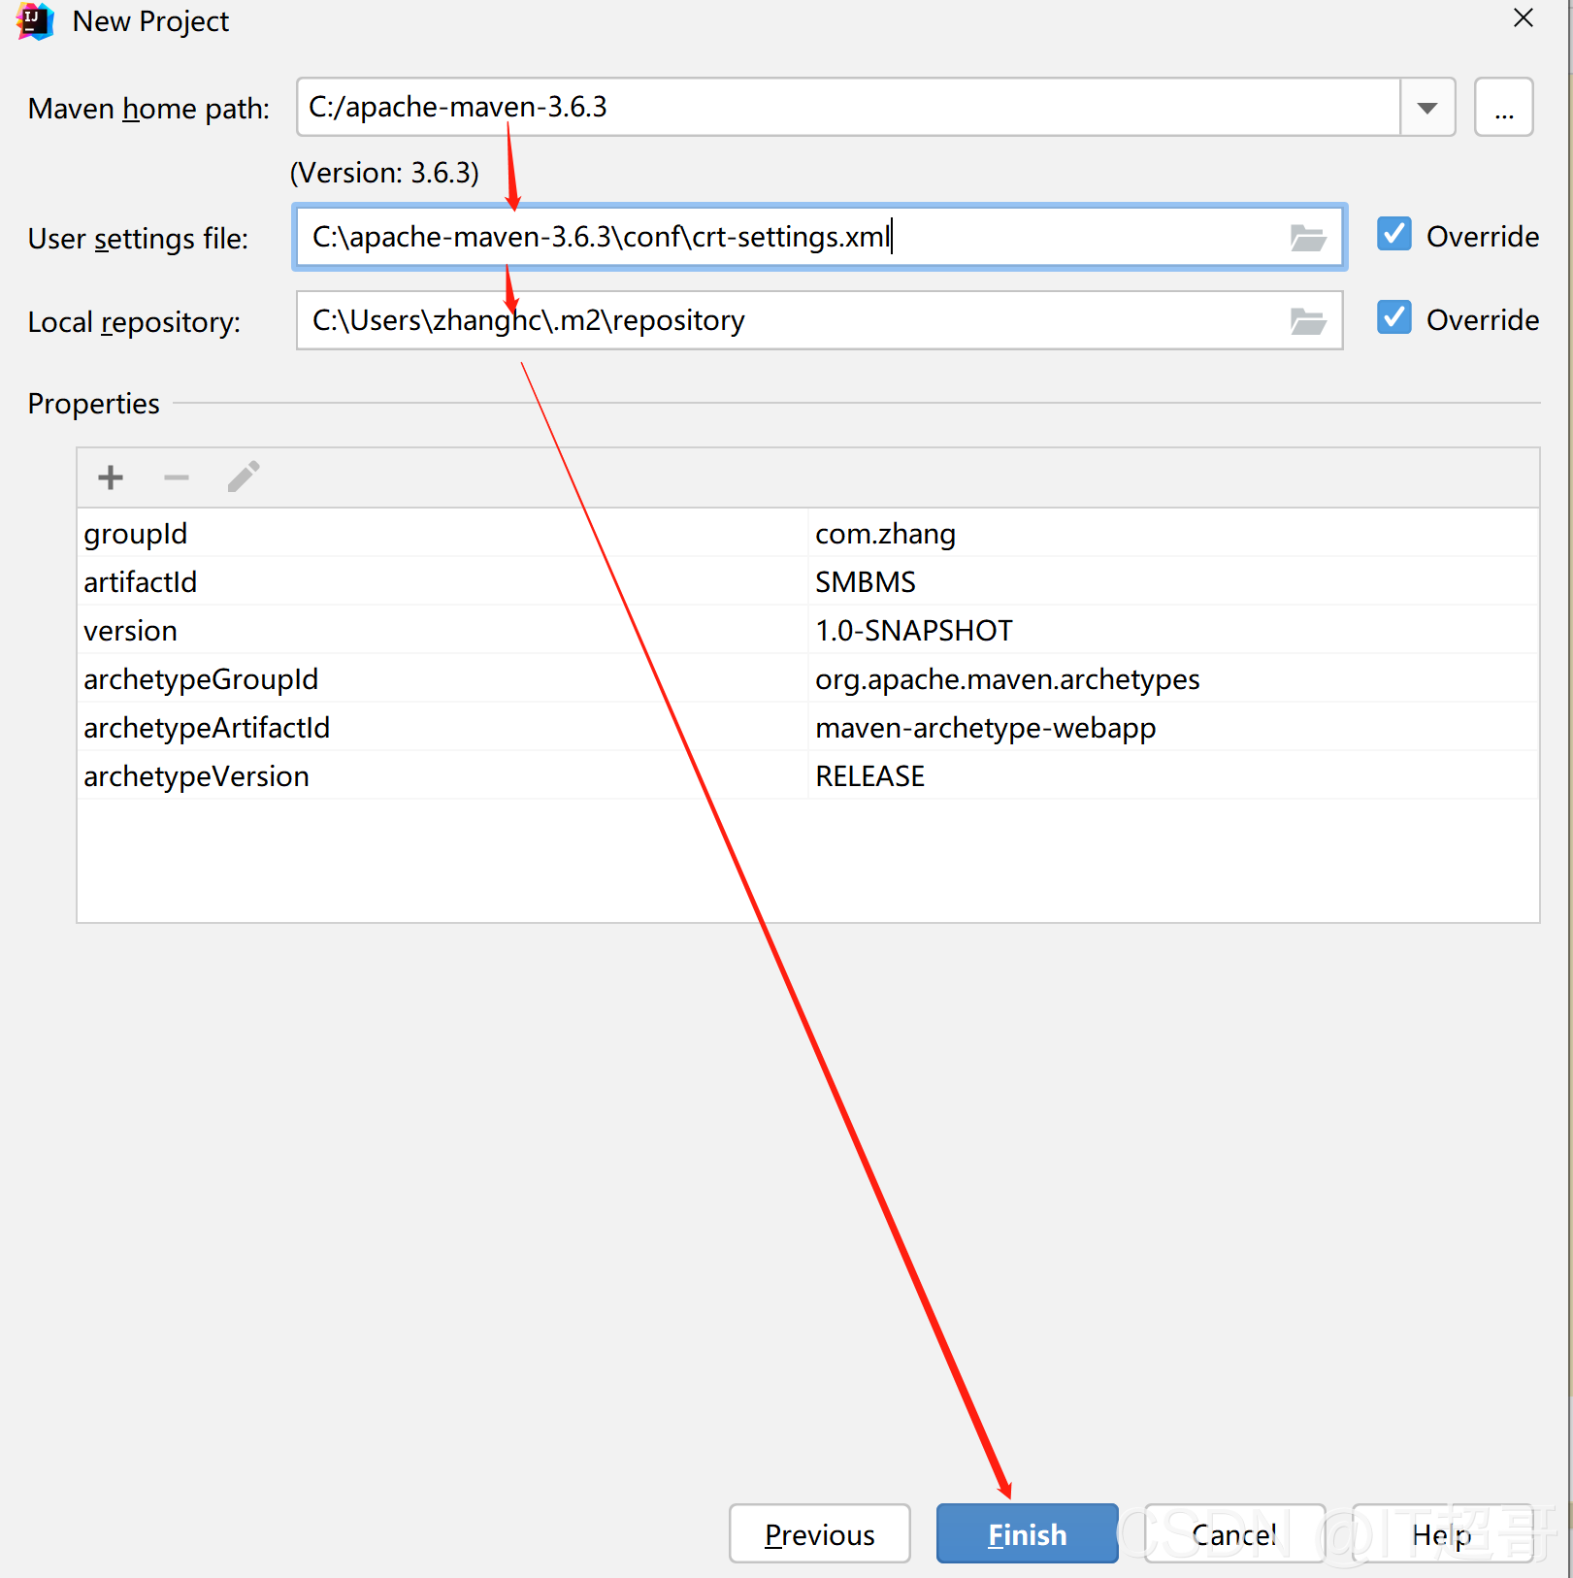The height and width of the screenshot is (1578, 1573).
Task: Click the Local repository label
Action: click(x=134, y=321)
